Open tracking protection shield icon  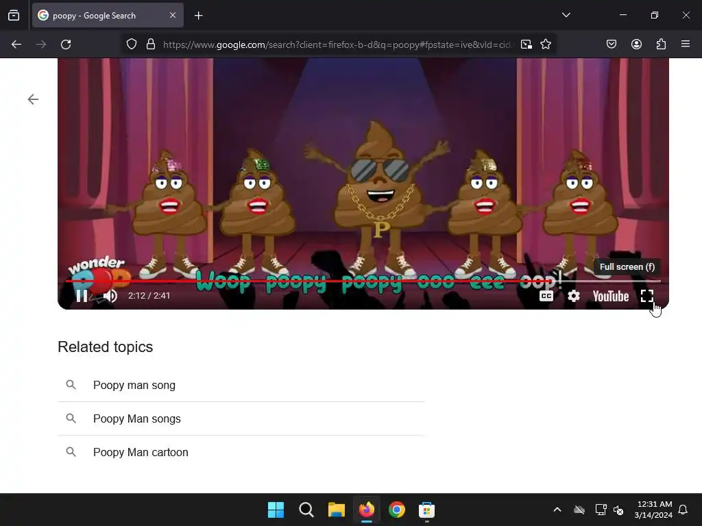(x=131, y=45)
